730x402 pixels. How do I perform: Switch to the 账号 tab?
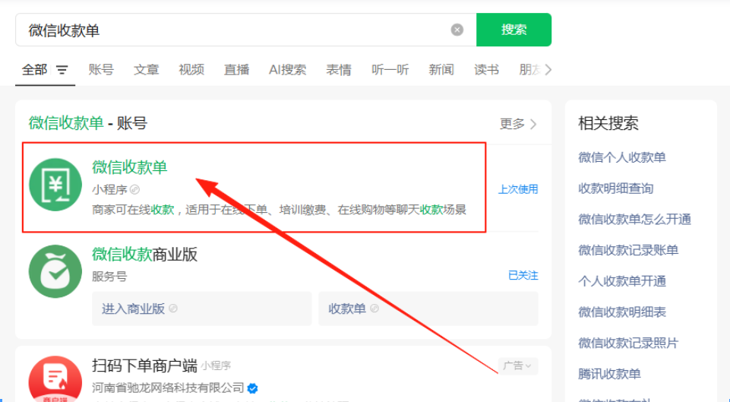[x=101, y=69]
